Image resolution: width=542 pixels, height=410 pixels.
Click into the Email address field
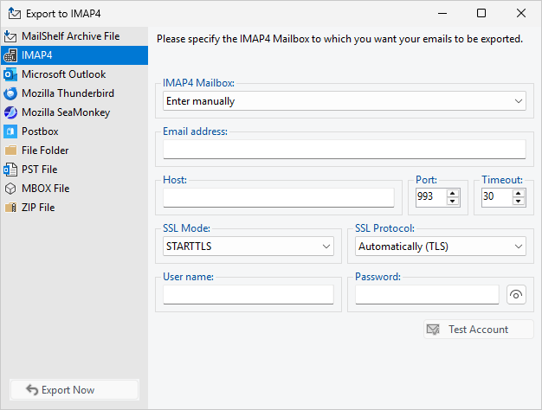[344, 150]
